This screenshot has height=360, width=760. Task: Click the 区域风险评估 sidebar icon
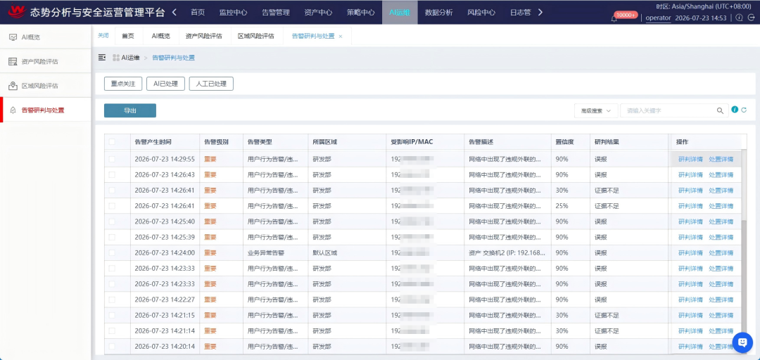coord(13,86)
